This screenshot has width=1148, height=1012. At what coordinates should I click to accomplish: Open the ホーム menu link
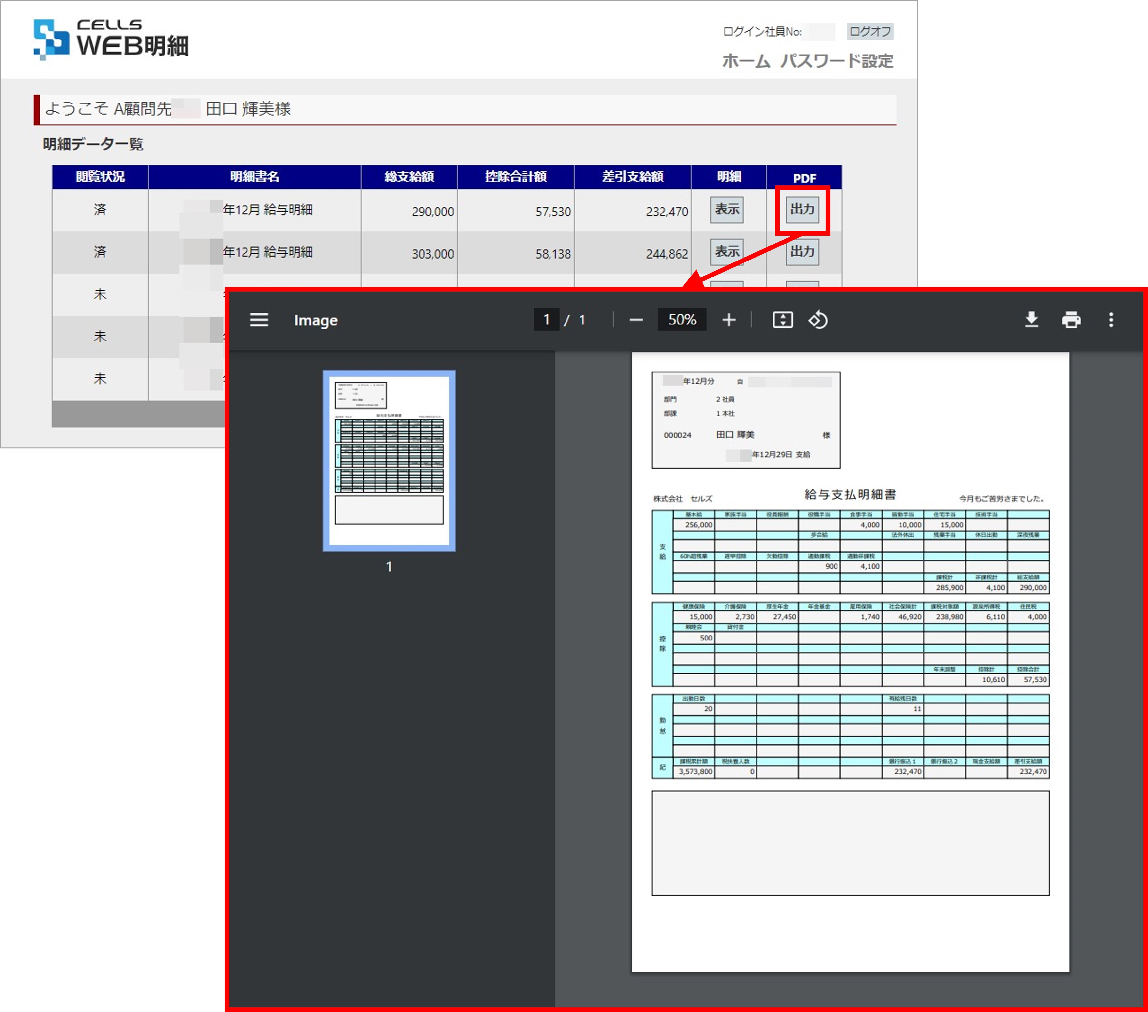[x=745, y=61]
